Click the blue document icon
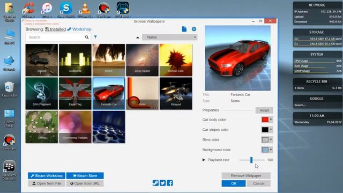The width and height of the screenshot is (343, 193). (184, 29)
